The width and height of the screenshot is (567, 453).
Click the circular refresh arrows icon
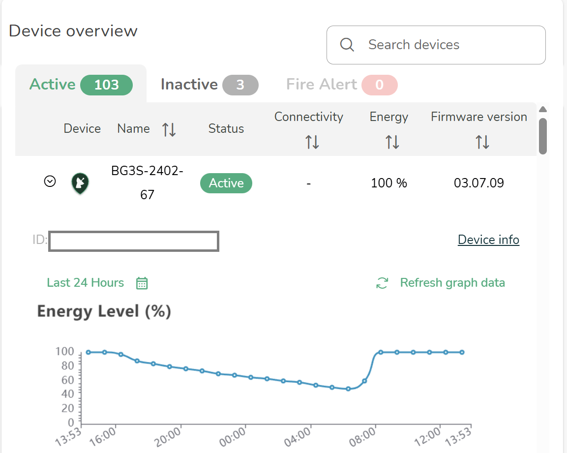[382, 283]
